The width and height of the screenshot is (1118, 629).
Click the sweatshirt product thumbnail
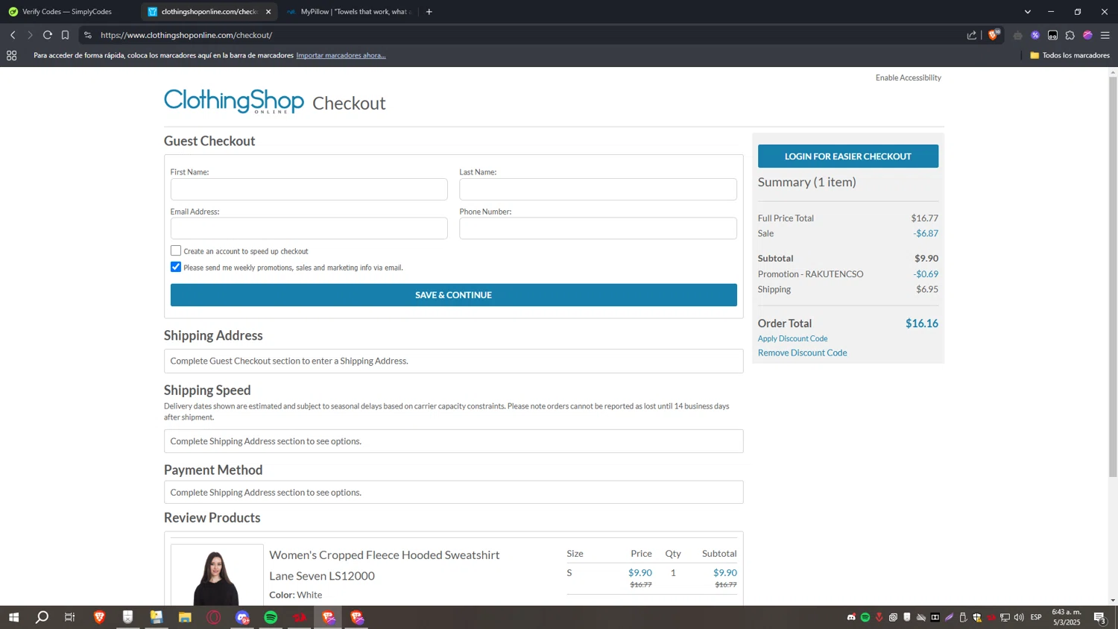click(x=217, y=575)
